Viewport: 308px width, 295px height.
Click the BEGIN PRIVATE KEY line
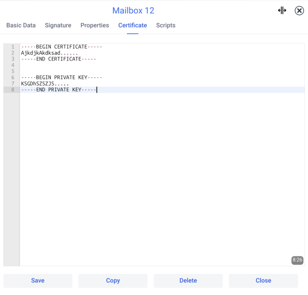(62, 77)
